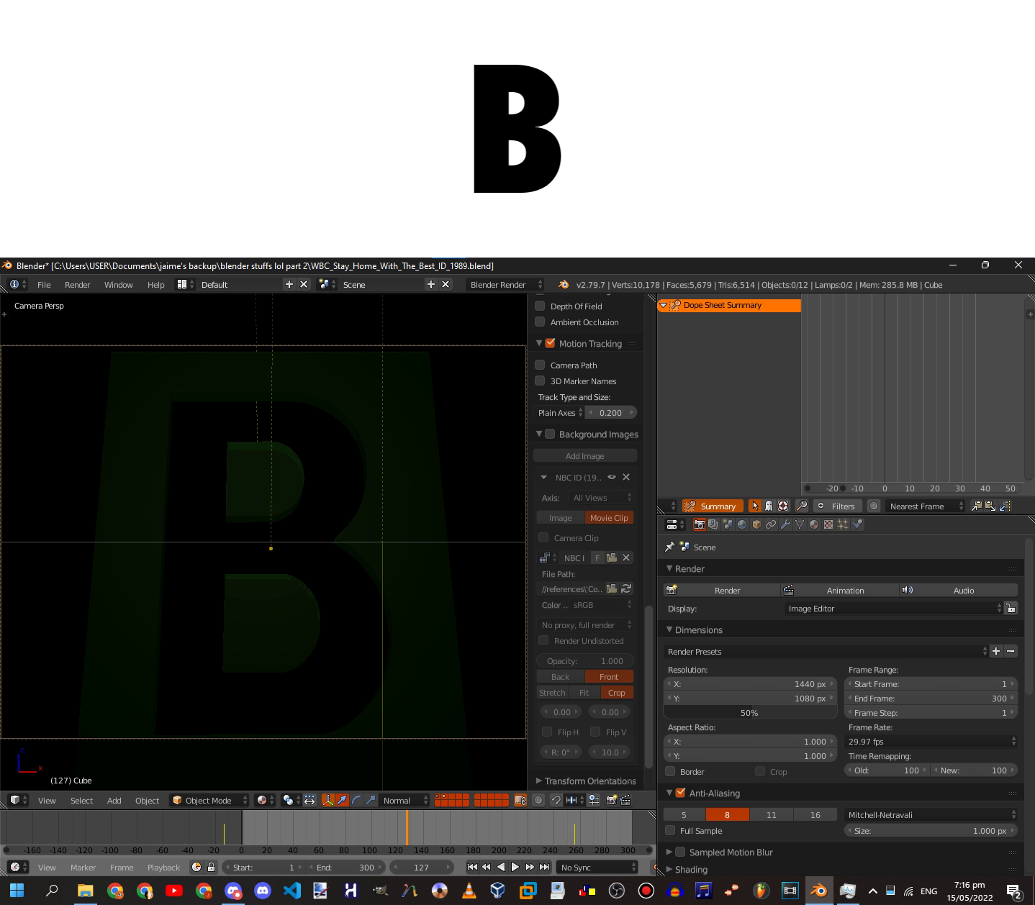Open the Object properties tab (cube icon)
1035x905 pixels.
click(x=756, y=524)
